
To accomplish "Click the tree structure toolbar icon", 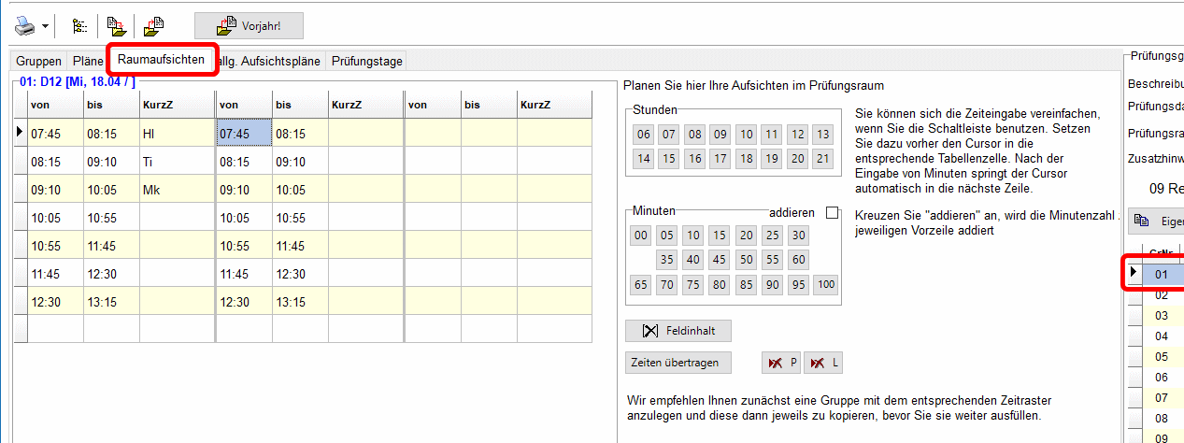I will [79, 25].
